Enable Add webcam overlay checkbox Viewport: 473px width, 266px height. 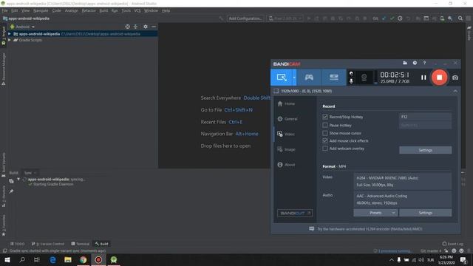[325, 149]
